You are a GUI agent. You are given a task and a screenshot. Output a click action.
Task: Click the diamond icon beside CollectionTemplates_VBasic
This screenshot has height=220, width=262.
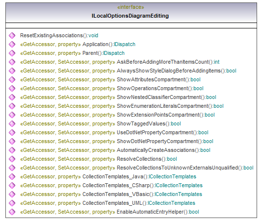[x=12, y=194]
